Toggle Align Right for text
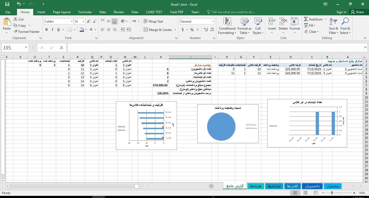 pos(115,30)
